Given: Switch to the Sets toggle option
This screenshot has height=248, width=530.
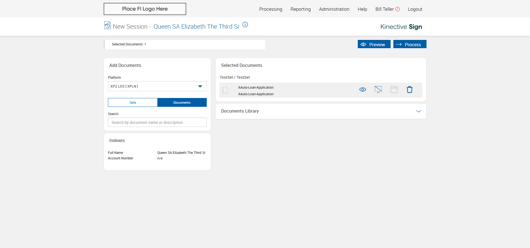Looking at the screenshot, I should click(x=133, y=103).
